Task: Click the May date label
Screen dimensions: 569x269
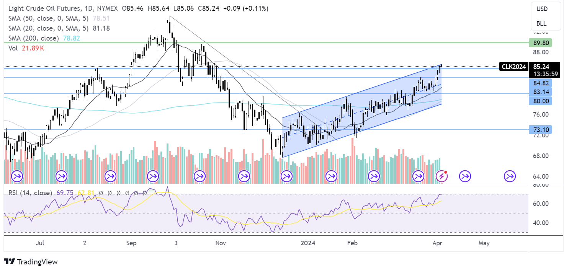Action: click(484, 243)
